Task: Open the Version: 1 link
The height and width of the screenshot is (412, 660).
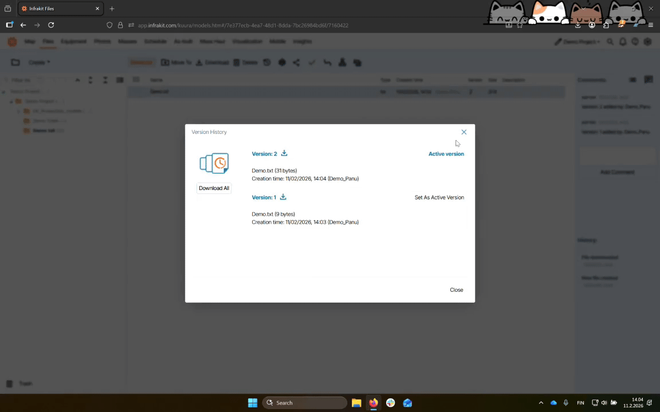Action: click(264, 197)
